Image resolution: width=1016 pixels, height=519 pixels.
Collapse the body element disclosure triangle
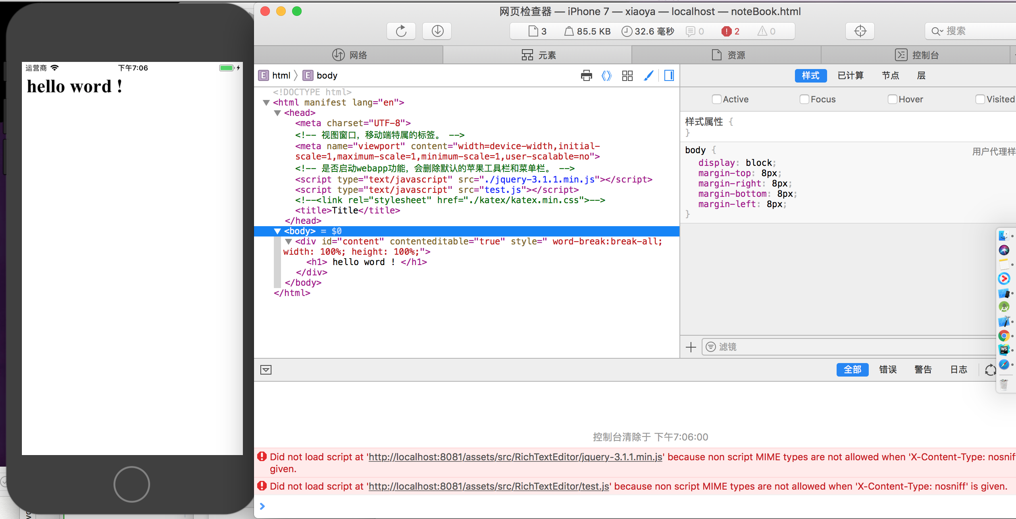[x=277, y=231]
